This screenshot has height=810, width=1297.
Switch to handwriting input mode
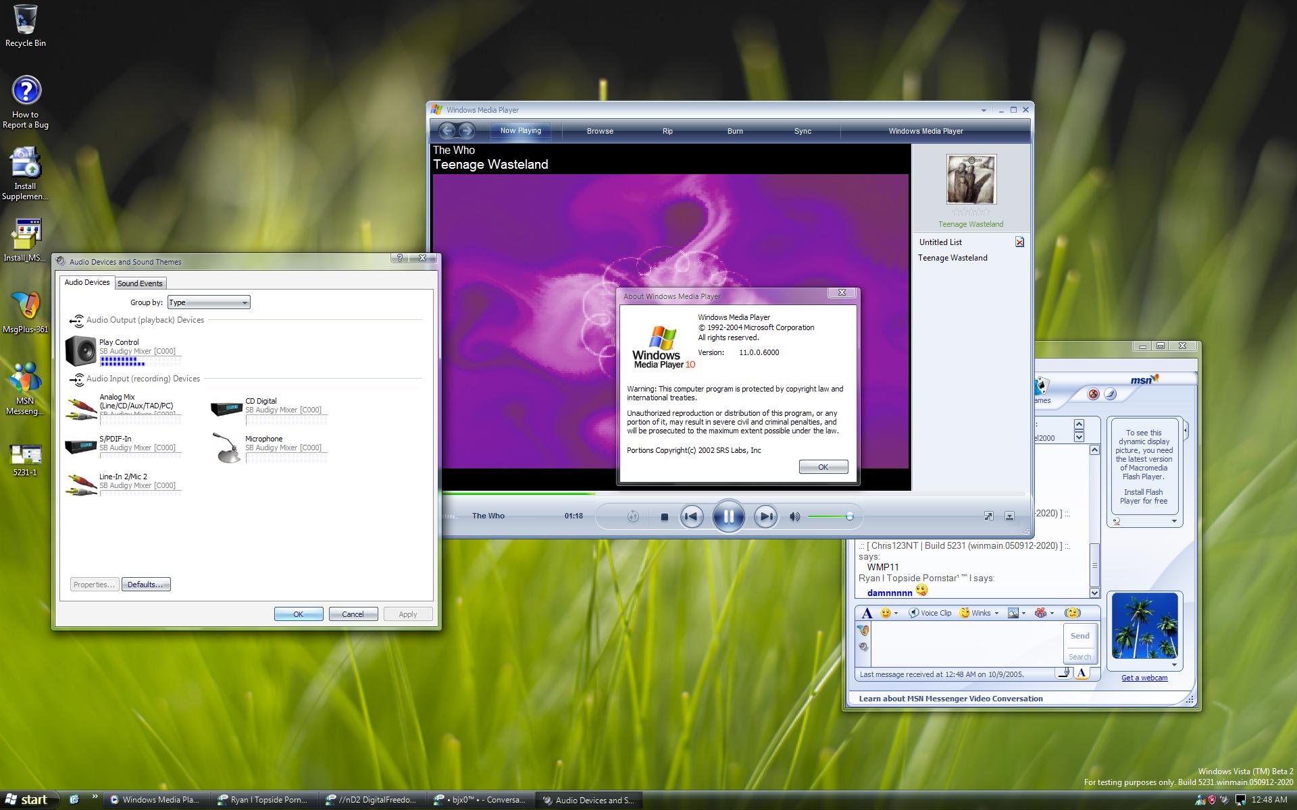coord(1063,673)
